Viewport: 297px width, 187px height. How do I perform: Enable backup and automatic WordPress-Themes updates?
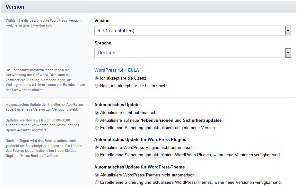97,182
